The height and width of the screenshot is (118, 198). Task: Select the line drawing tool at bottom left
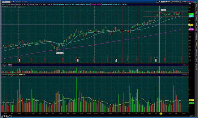click(x=9, y=116)
